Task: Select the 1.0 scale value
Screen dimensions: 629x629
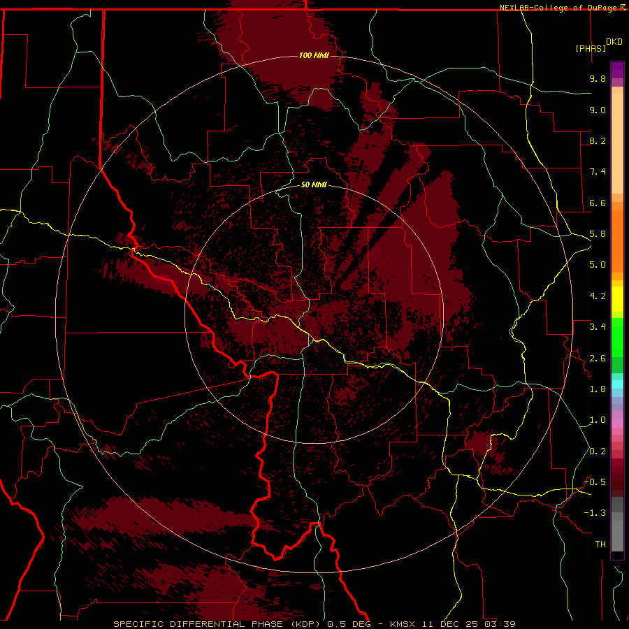Action: [x=598, y=420]
